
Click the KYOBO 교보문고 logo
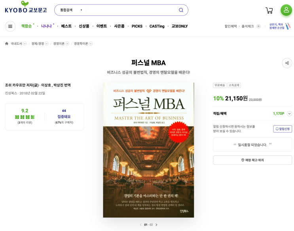[26, 7]
